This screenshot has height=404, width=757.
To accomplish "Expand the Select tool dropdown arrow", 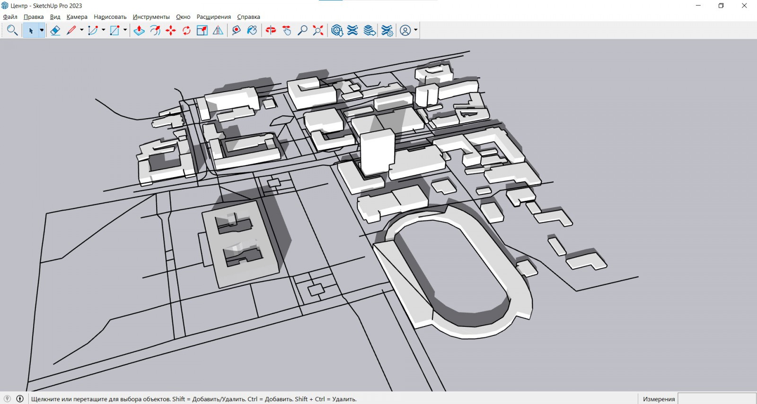I will coord(42,30).
